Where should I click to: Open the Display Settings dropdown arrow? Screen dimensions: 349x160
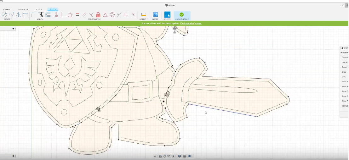click(x=182, y=156)
